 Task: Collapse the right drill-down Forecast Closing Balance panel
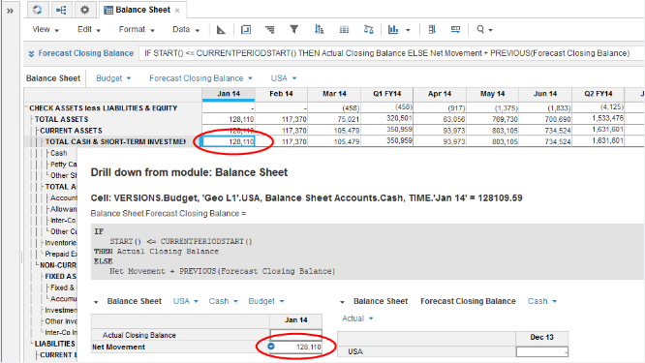(x=342, y=302)
